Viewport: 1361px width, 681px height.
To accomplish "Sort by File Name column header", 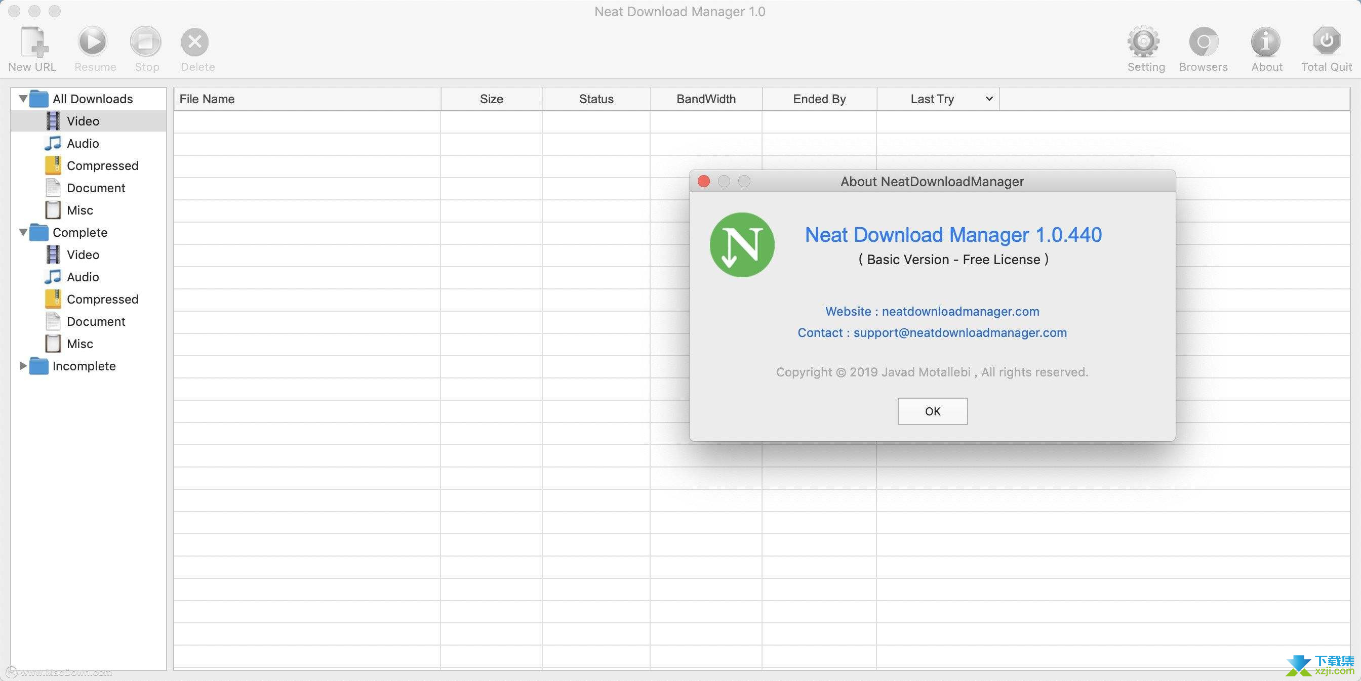I will pos(307,99).
